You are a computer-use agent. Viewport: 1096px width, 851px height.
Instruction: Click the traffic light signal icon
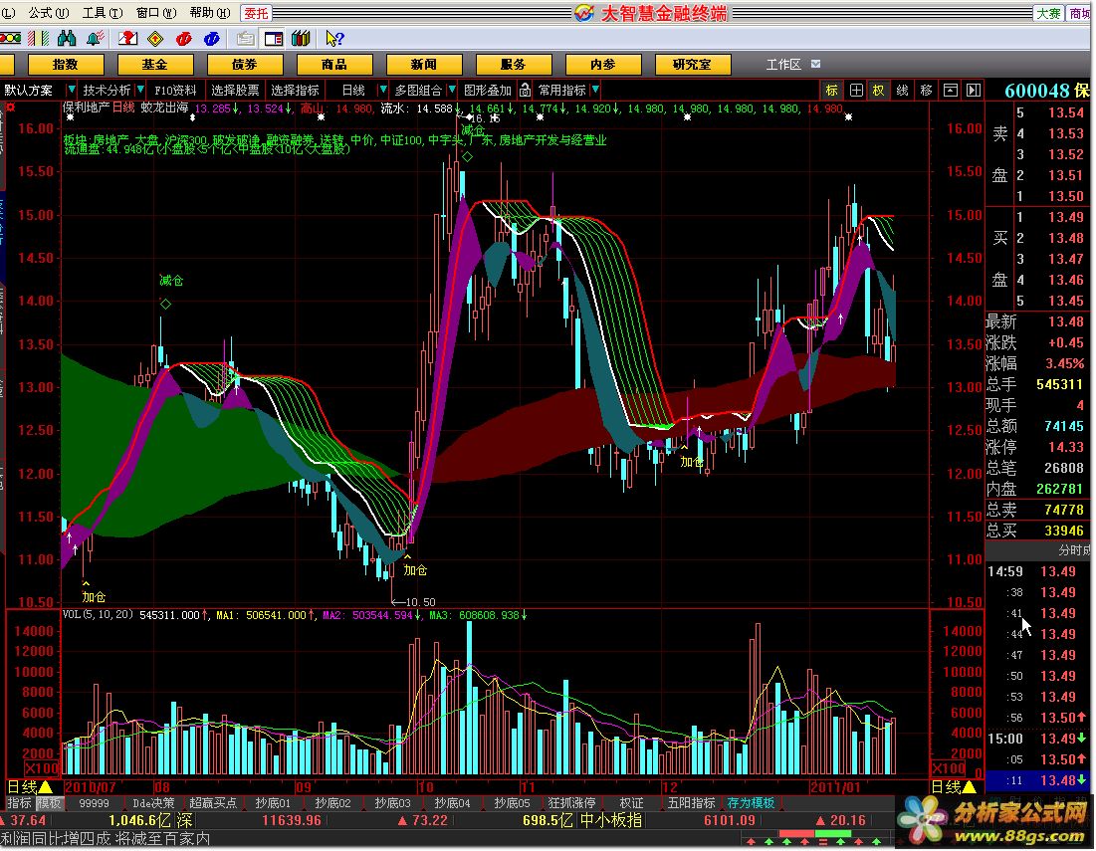tap(11, 38)
